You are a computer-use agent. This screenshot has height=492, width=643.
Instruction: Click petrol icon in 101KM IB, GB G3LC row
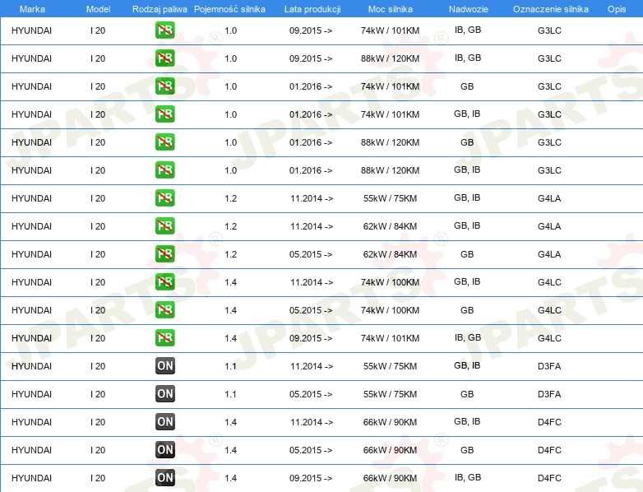click(164, 30)
